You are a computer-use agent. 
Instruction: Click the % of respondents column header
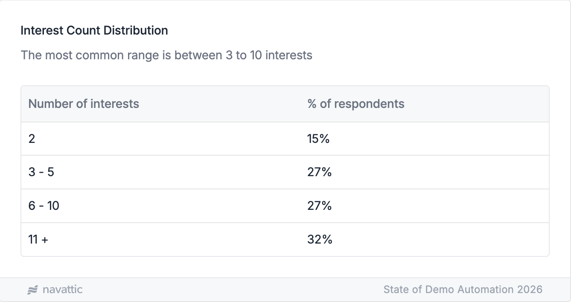pos(356,104)
